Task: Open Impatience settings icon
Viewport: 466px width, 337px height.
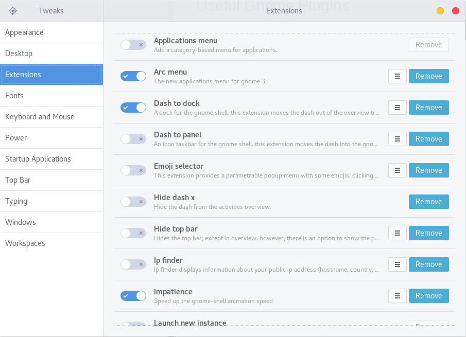Action: click(398, 296)
